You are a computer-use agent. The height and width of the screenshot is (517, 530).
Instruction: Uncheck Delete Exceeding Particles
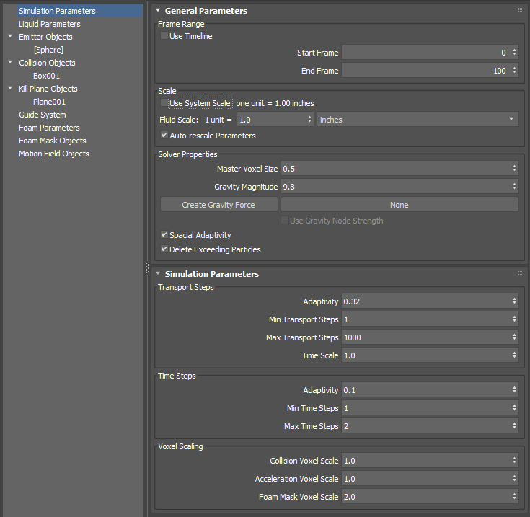(165, 249)
